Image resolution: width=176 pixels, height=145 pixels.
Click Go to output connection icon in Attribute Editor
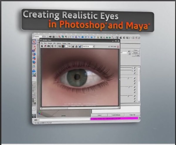[129, 54]
